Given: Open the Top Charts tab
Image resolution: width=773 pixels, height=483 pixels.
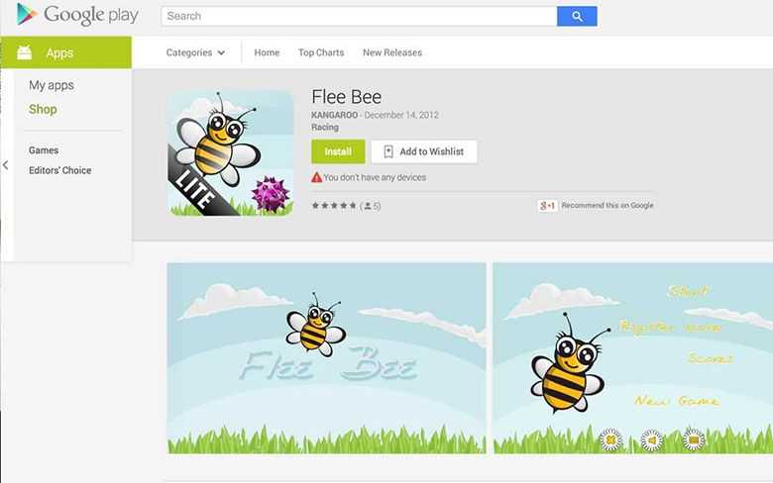Looking at the screenshot, I should (321, 52).
